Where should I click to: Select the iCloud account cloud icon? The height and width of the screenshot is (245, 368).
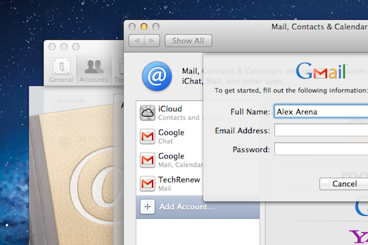pyautogui.click(x=147, y=113)
